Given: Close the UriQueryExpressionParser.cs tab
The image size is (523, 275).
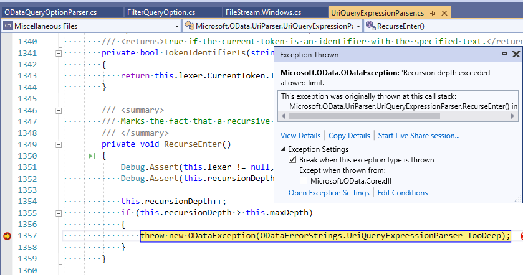Looking at the screenshot, I should (x=444, y=13).
